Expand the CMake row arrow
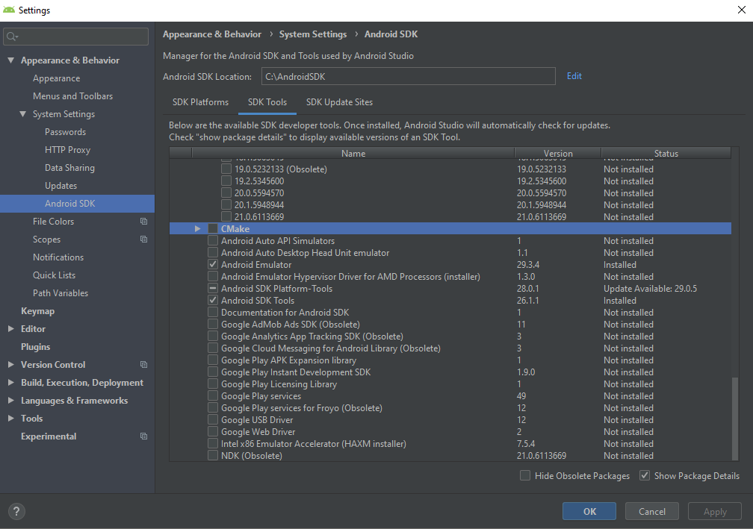Viewport: 753px width, 529px height. click(x=197, y=229)
